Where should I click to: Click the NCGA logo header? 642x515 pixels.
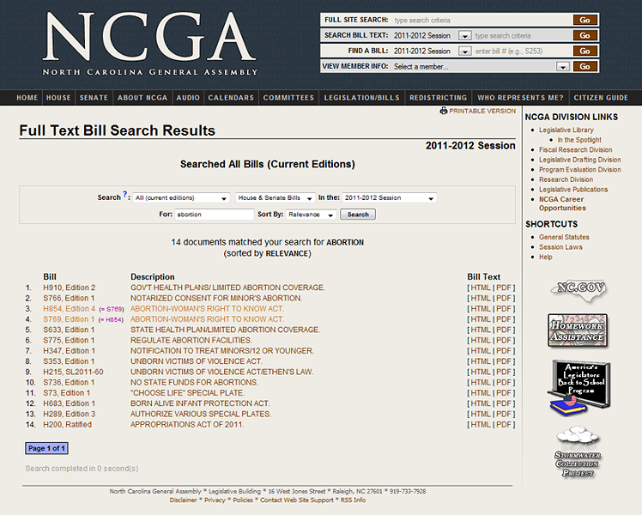click(x=150, y=43)
